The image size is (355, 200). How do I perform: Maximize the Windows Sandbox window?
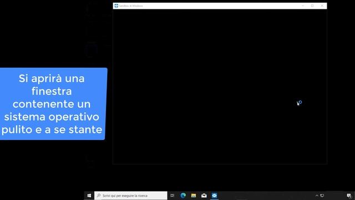[312, 6]
